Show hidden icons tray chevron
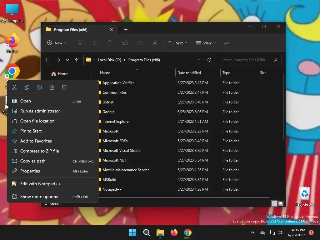 coord(252,232)
